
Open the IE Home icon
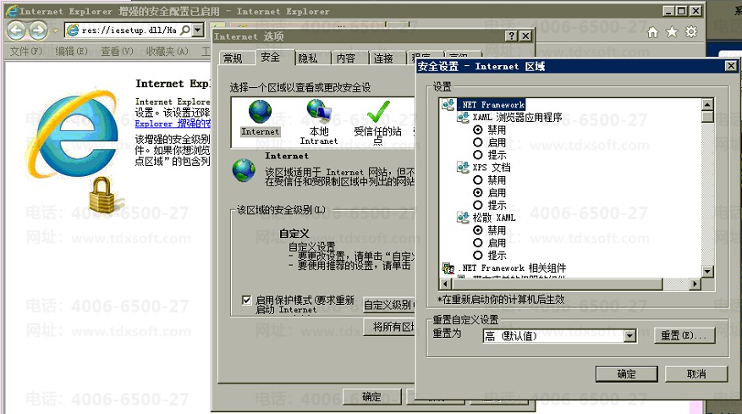pyautogui.click(x=652, y=32)
